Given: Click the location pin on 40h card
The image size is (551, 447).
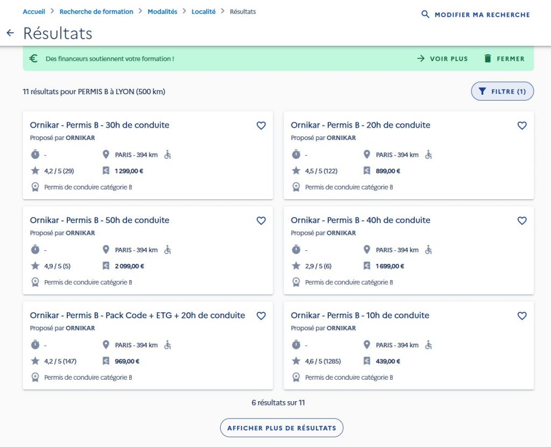Looking at the screenshot, I should pos(367,250).
